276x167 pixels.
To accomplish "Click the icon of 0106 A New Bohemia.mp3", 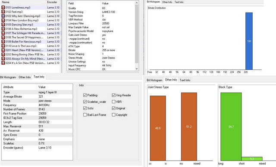I will pyautogui.click(x=3, y=29).
